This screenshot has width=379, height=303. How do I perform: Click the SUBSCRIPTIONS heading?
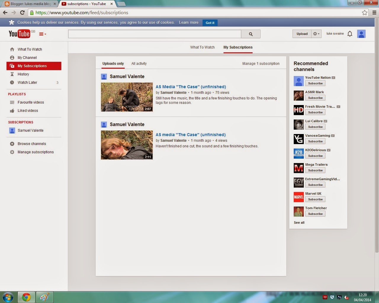[20, 122]
